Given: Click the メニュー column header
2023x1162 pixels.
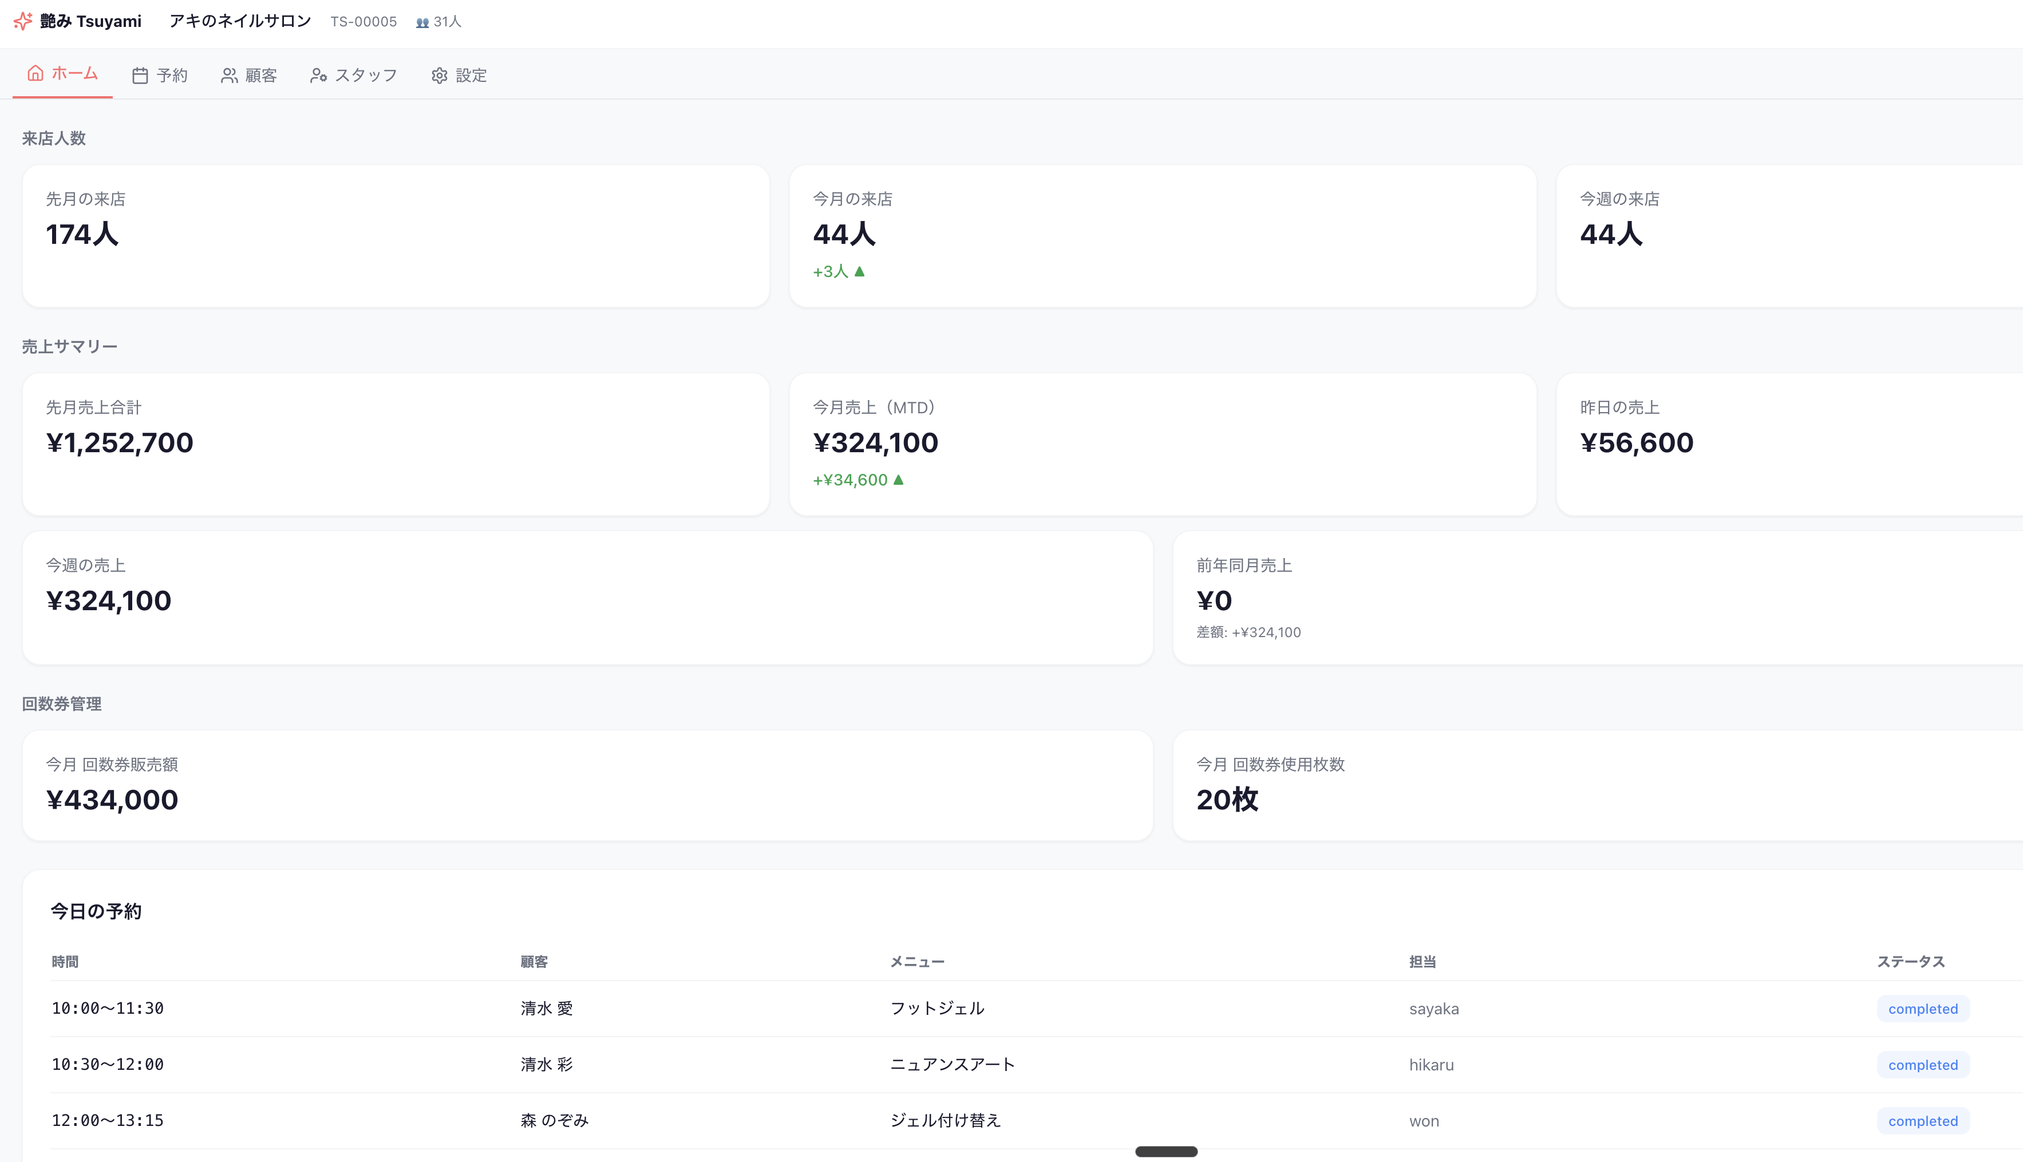Looking at the screenshot, I should pos(918,962).
